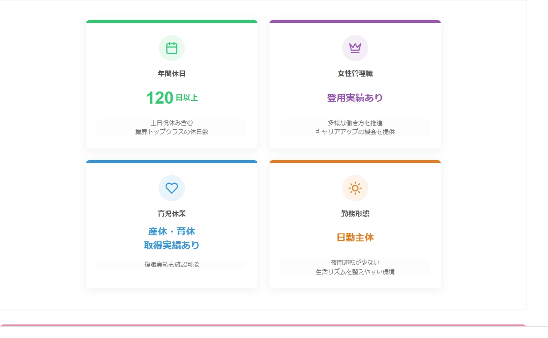Click 多様な働き方を推進 text

click(355, 123)
